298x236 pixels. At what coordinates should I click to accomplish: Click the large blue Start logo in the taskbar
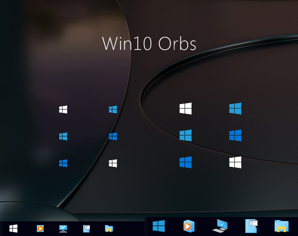tap(159, 226)
